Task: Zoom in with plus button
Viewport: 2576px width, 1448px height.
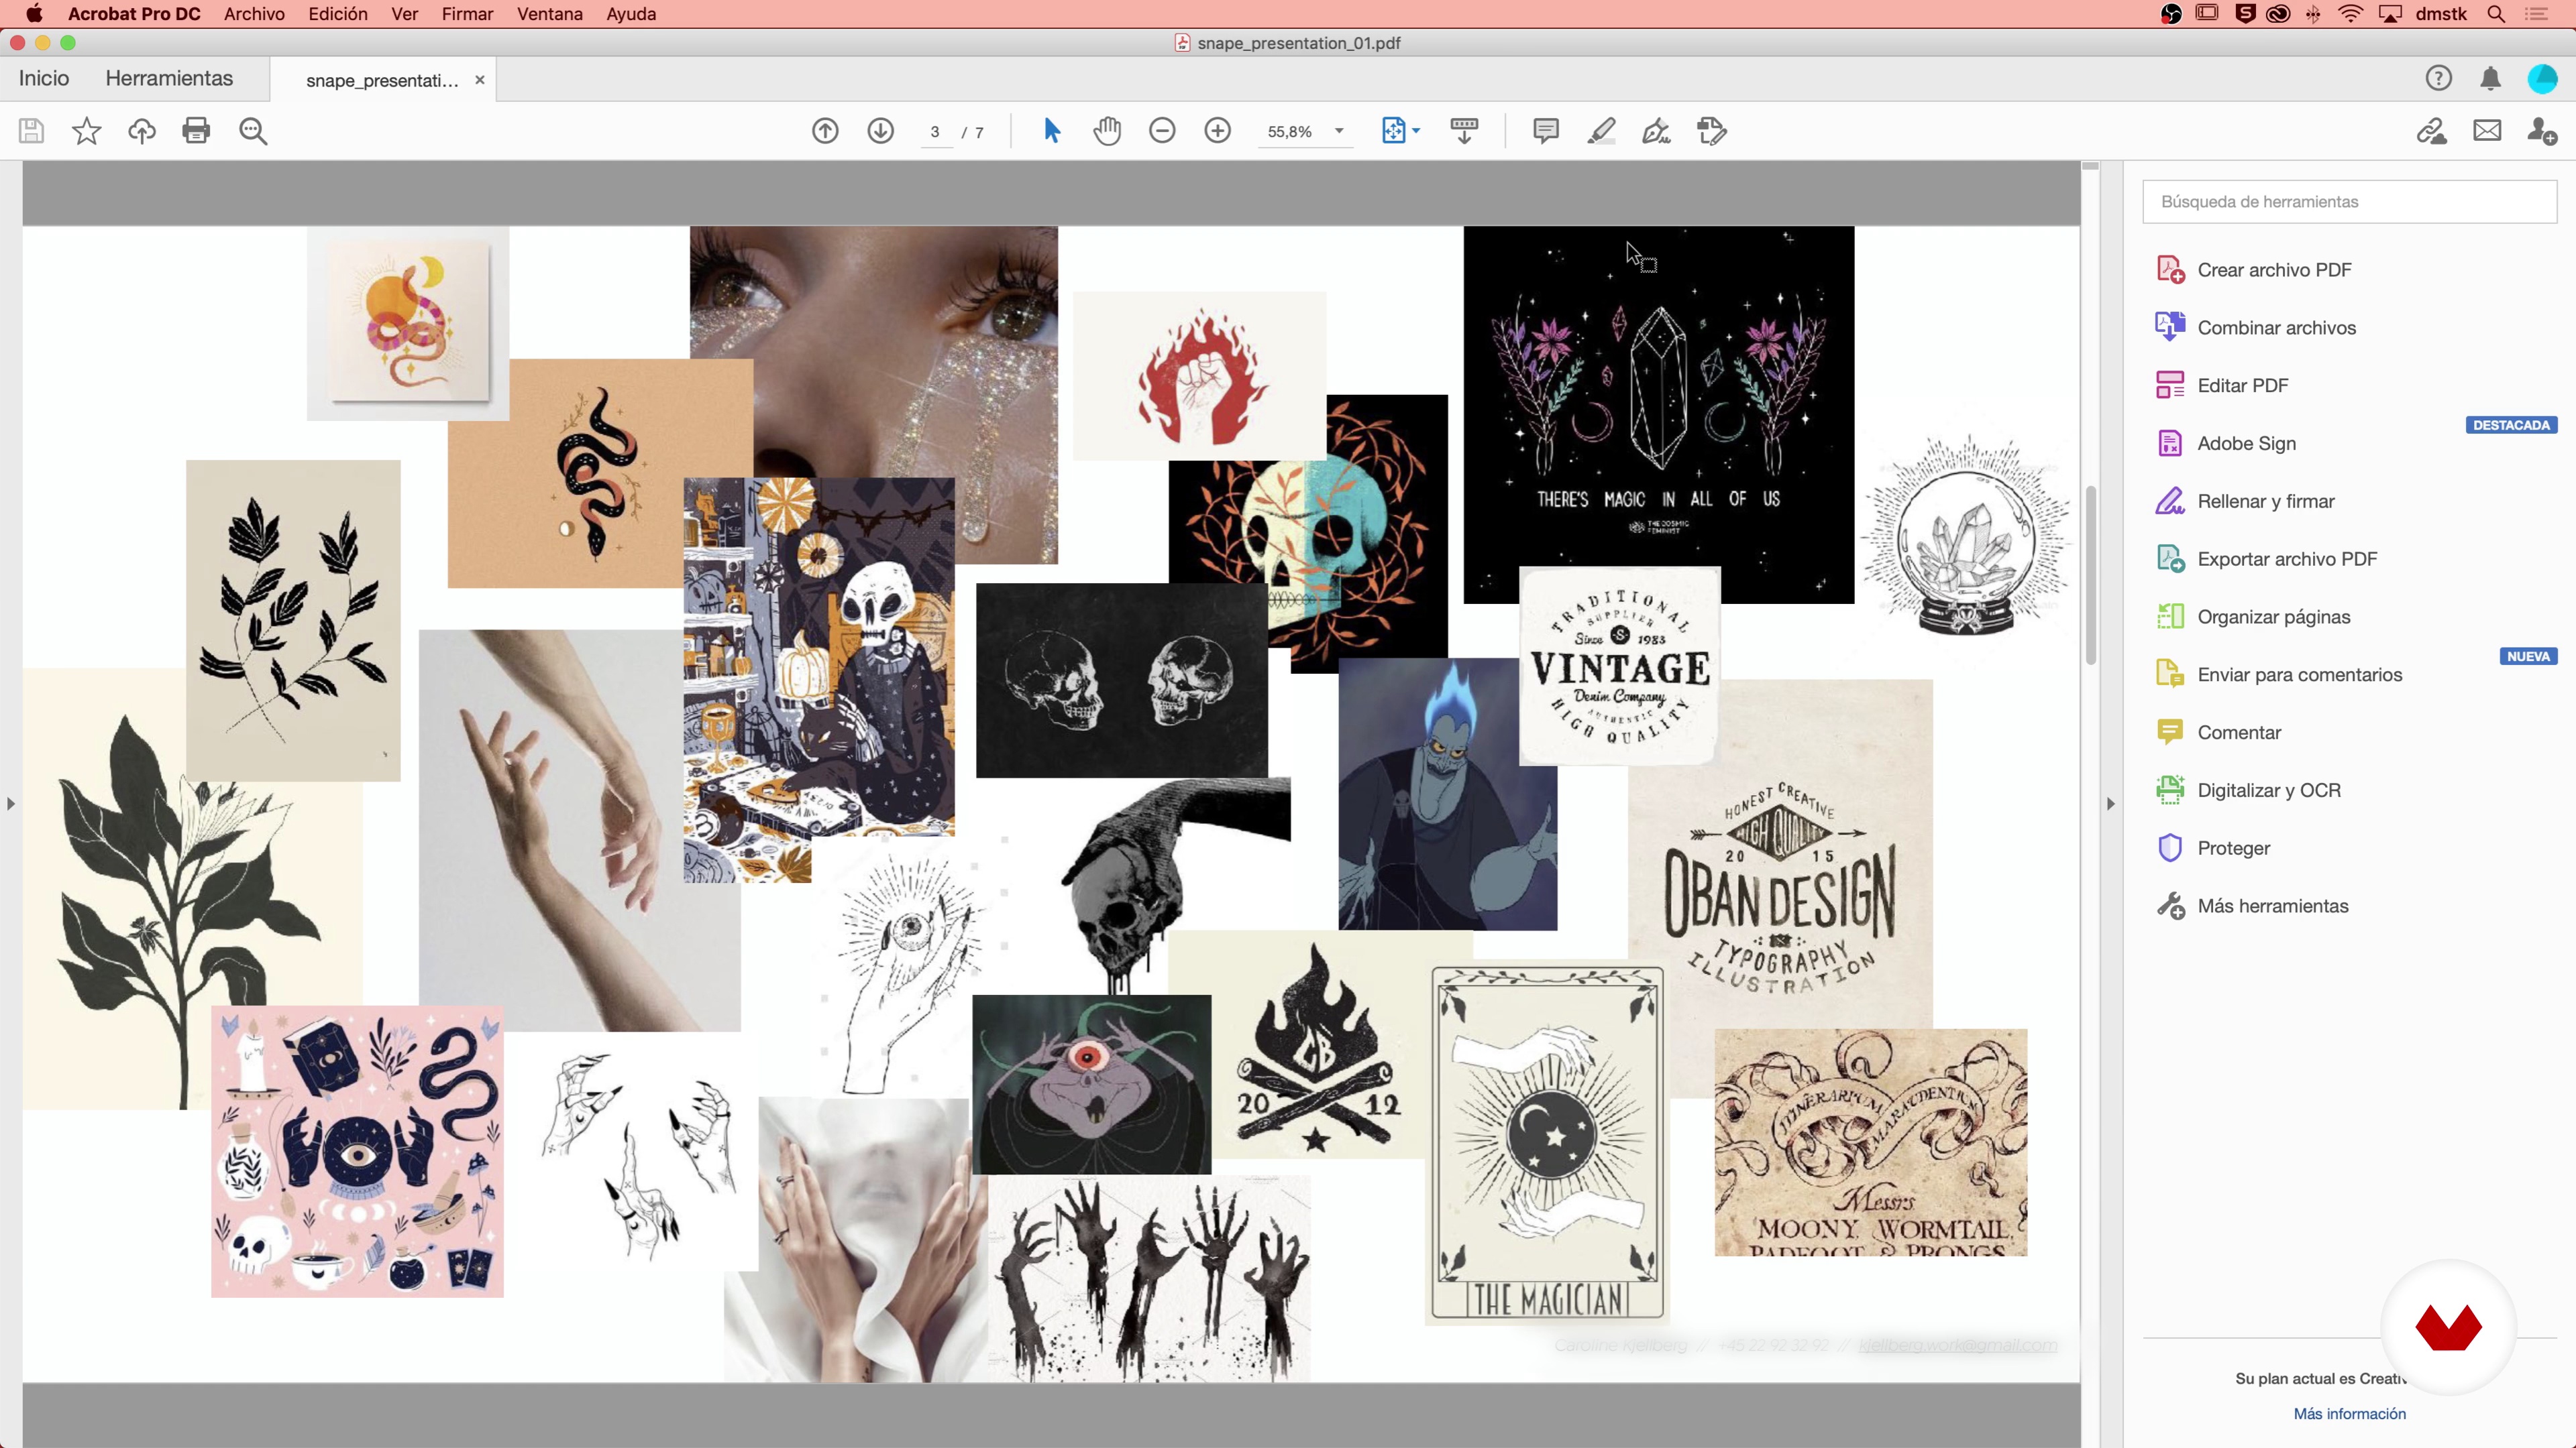Action: [1217, 131]
